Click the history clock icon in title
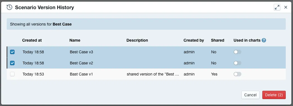Screen dimensions: 293x106 click(x=9, y=7)
